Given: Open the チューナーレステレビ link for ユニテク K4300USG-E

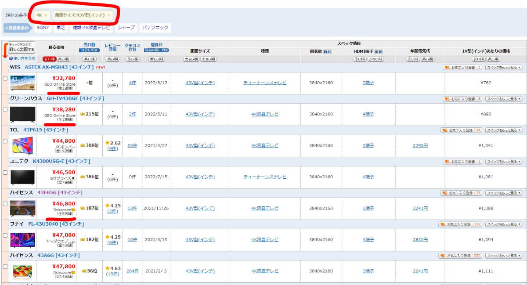Looking at the screenshot, I should [x=265, y=177].
